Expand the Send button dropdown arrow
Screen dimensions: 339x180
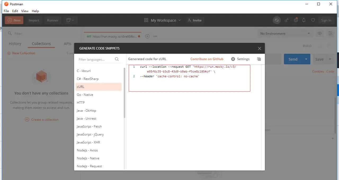(306, 59)
